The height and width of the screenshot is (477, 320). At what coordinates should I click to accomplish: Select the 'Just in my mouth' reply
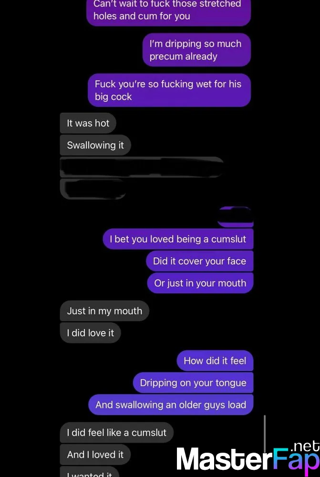click(x=104, y=311)
